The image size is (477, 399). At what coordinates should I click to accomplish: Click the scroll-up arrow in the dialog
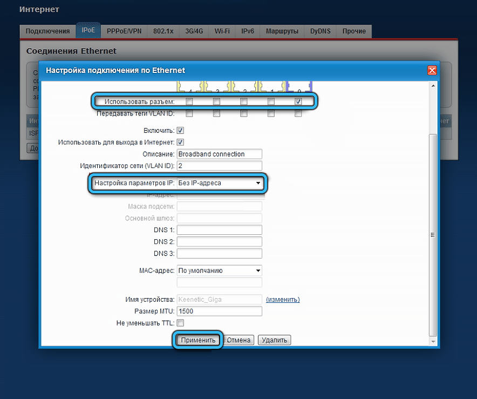point(433,86)
